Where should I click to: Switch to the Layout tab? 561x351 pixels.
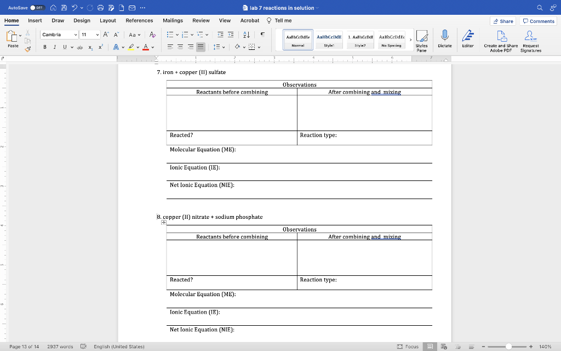(x=108, y=20)
